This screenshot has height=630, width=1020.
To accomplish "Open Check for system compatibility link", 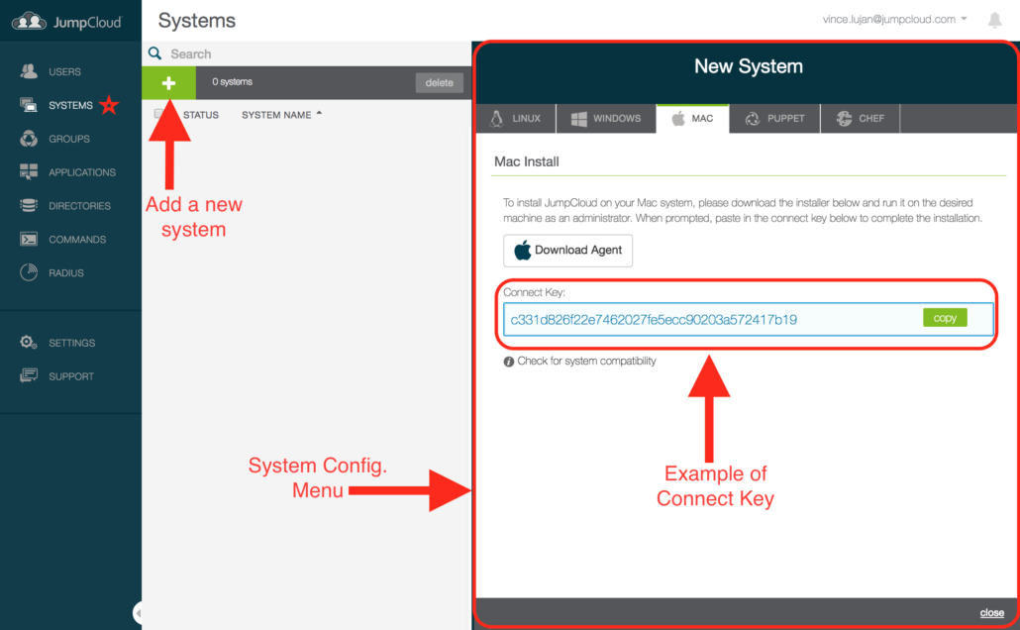I will (x=586, y=362).
